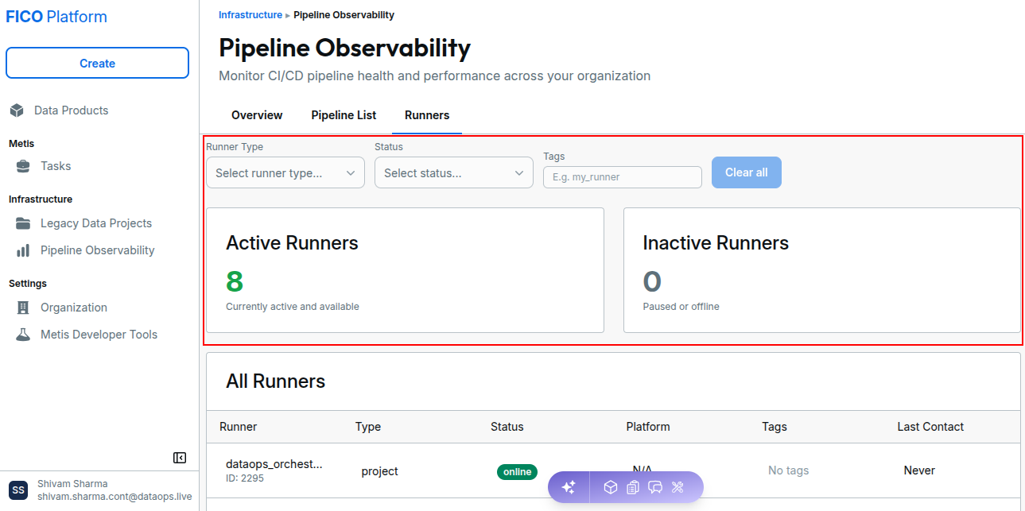The width and height of the screenshot is (1025, 511).
Task: Click the Status column header in the table
Action: coord(507,427)
